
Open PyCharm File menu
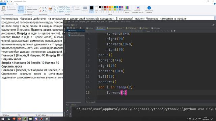coord(69,22)
